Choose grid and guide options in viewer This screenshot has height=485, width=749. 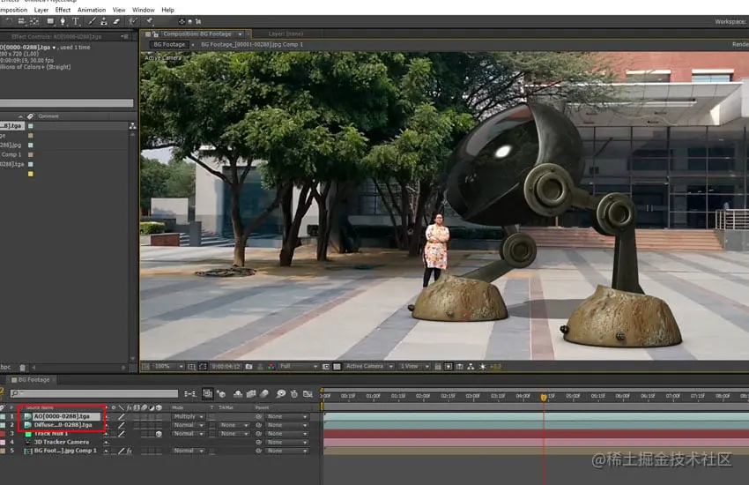click(191, 367)
